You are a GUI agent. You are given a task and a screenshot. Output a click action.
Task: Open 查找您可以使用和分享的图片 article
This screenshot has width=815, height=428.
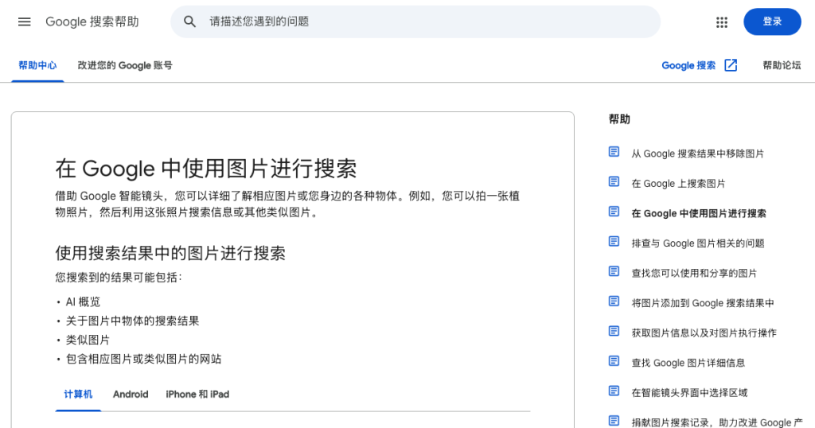coord(694,273)
